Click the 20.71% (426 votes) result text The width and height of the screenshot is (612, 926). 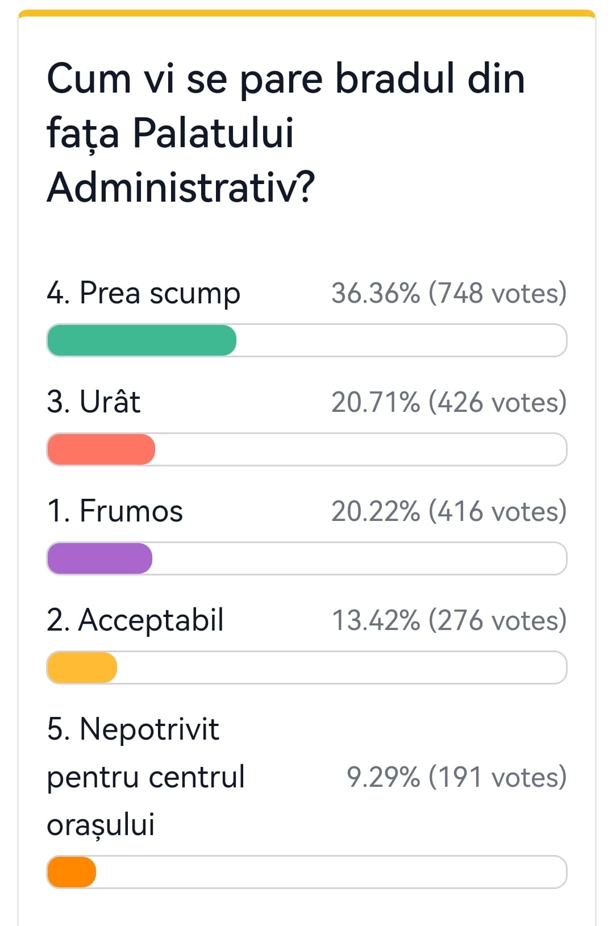[448, 402]
